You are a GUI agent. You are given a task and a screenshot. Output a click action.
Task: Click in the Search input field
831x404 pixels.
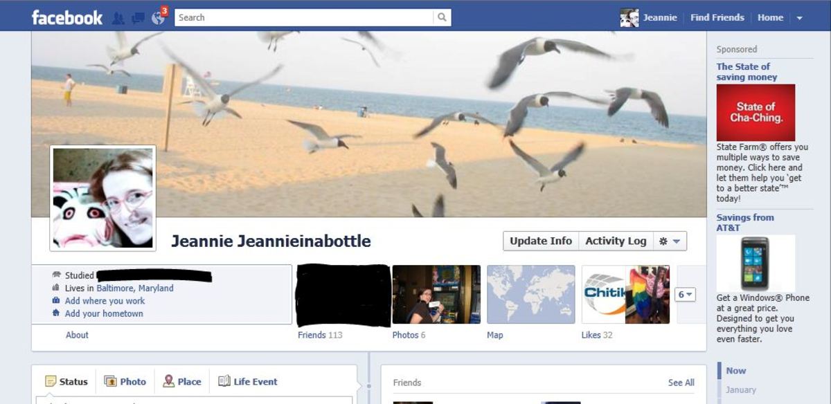click(x=304, y=18)
